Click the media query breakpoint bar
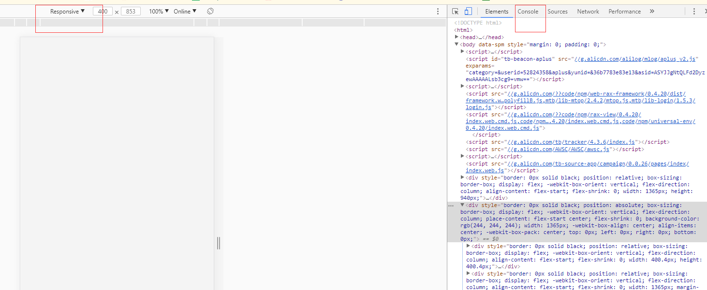707x290 pixels. pyautogui.click(x=223, y=22)
